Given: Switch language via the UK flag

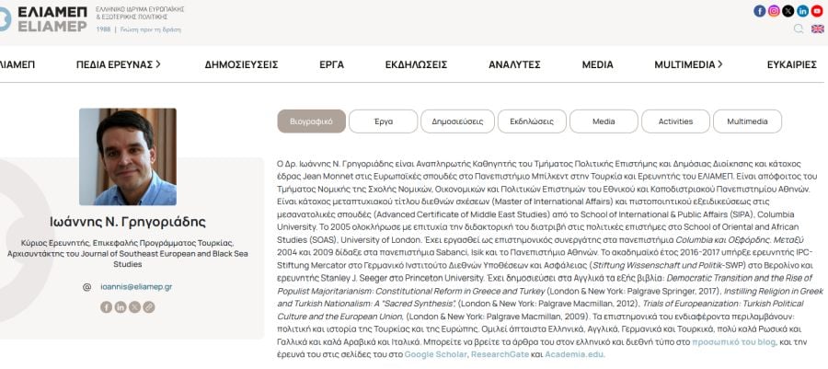Looking at the screenshot, I should pyautogui.click(x=818, y=29).
